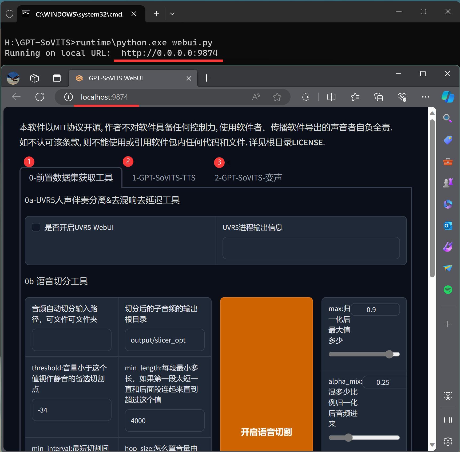Click the http://0.0.0.0:9874 URL in terminal
The image size is (460, 452).
point(169,53)
